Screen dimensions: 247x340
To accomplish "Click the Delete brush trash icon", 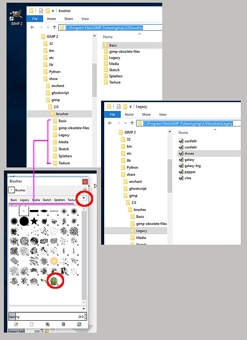I will pyautogui.click(x=63, y=324).
